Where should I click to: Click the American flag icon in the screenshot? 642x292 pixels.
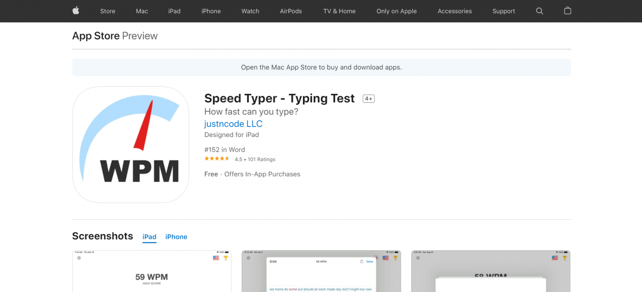[216, 258]
